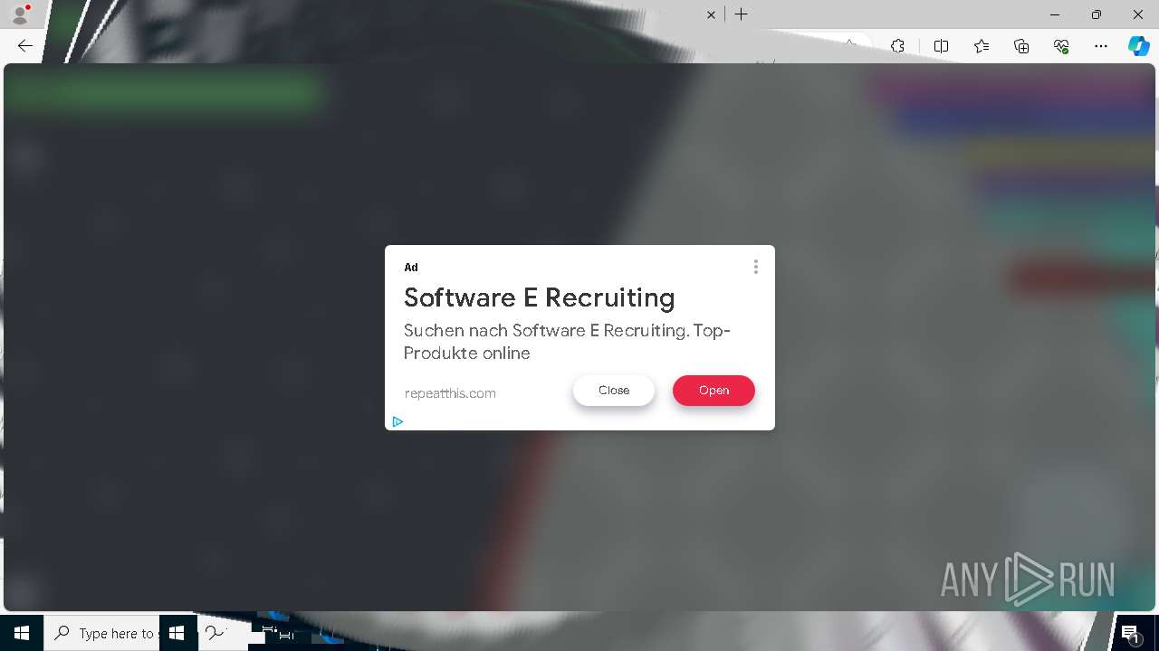This screenshot has width=1159, height=651.
Task: Open the Favorites star list
Action: [982, 46]
